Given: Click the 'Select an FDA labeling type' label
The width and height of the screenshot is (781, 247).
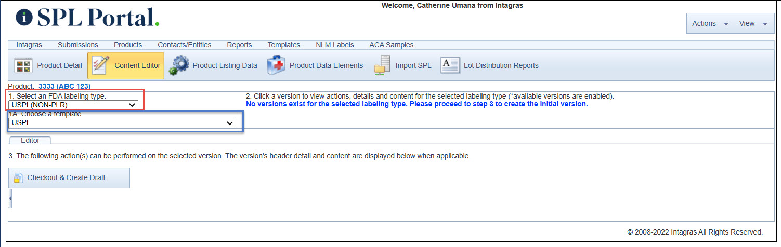Looking at the screenshot, I should click(57, 96).
